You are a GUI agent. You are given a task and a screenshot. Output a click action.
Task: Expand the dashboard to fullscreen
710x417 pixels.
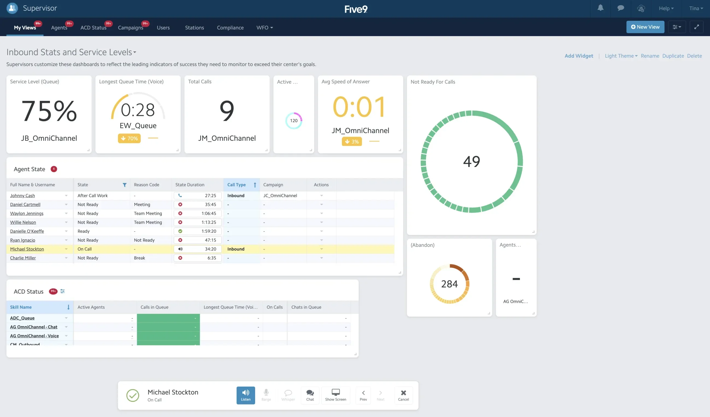(x=697, y=27)
